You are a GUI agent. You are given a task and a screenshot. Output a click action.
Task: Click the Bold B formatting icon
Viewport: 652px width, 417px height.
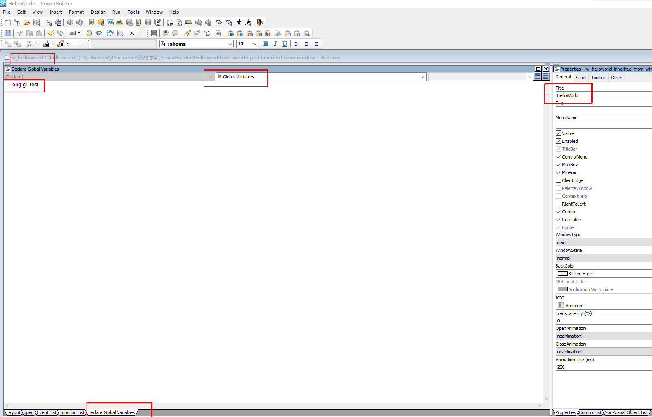pos(266,44)
